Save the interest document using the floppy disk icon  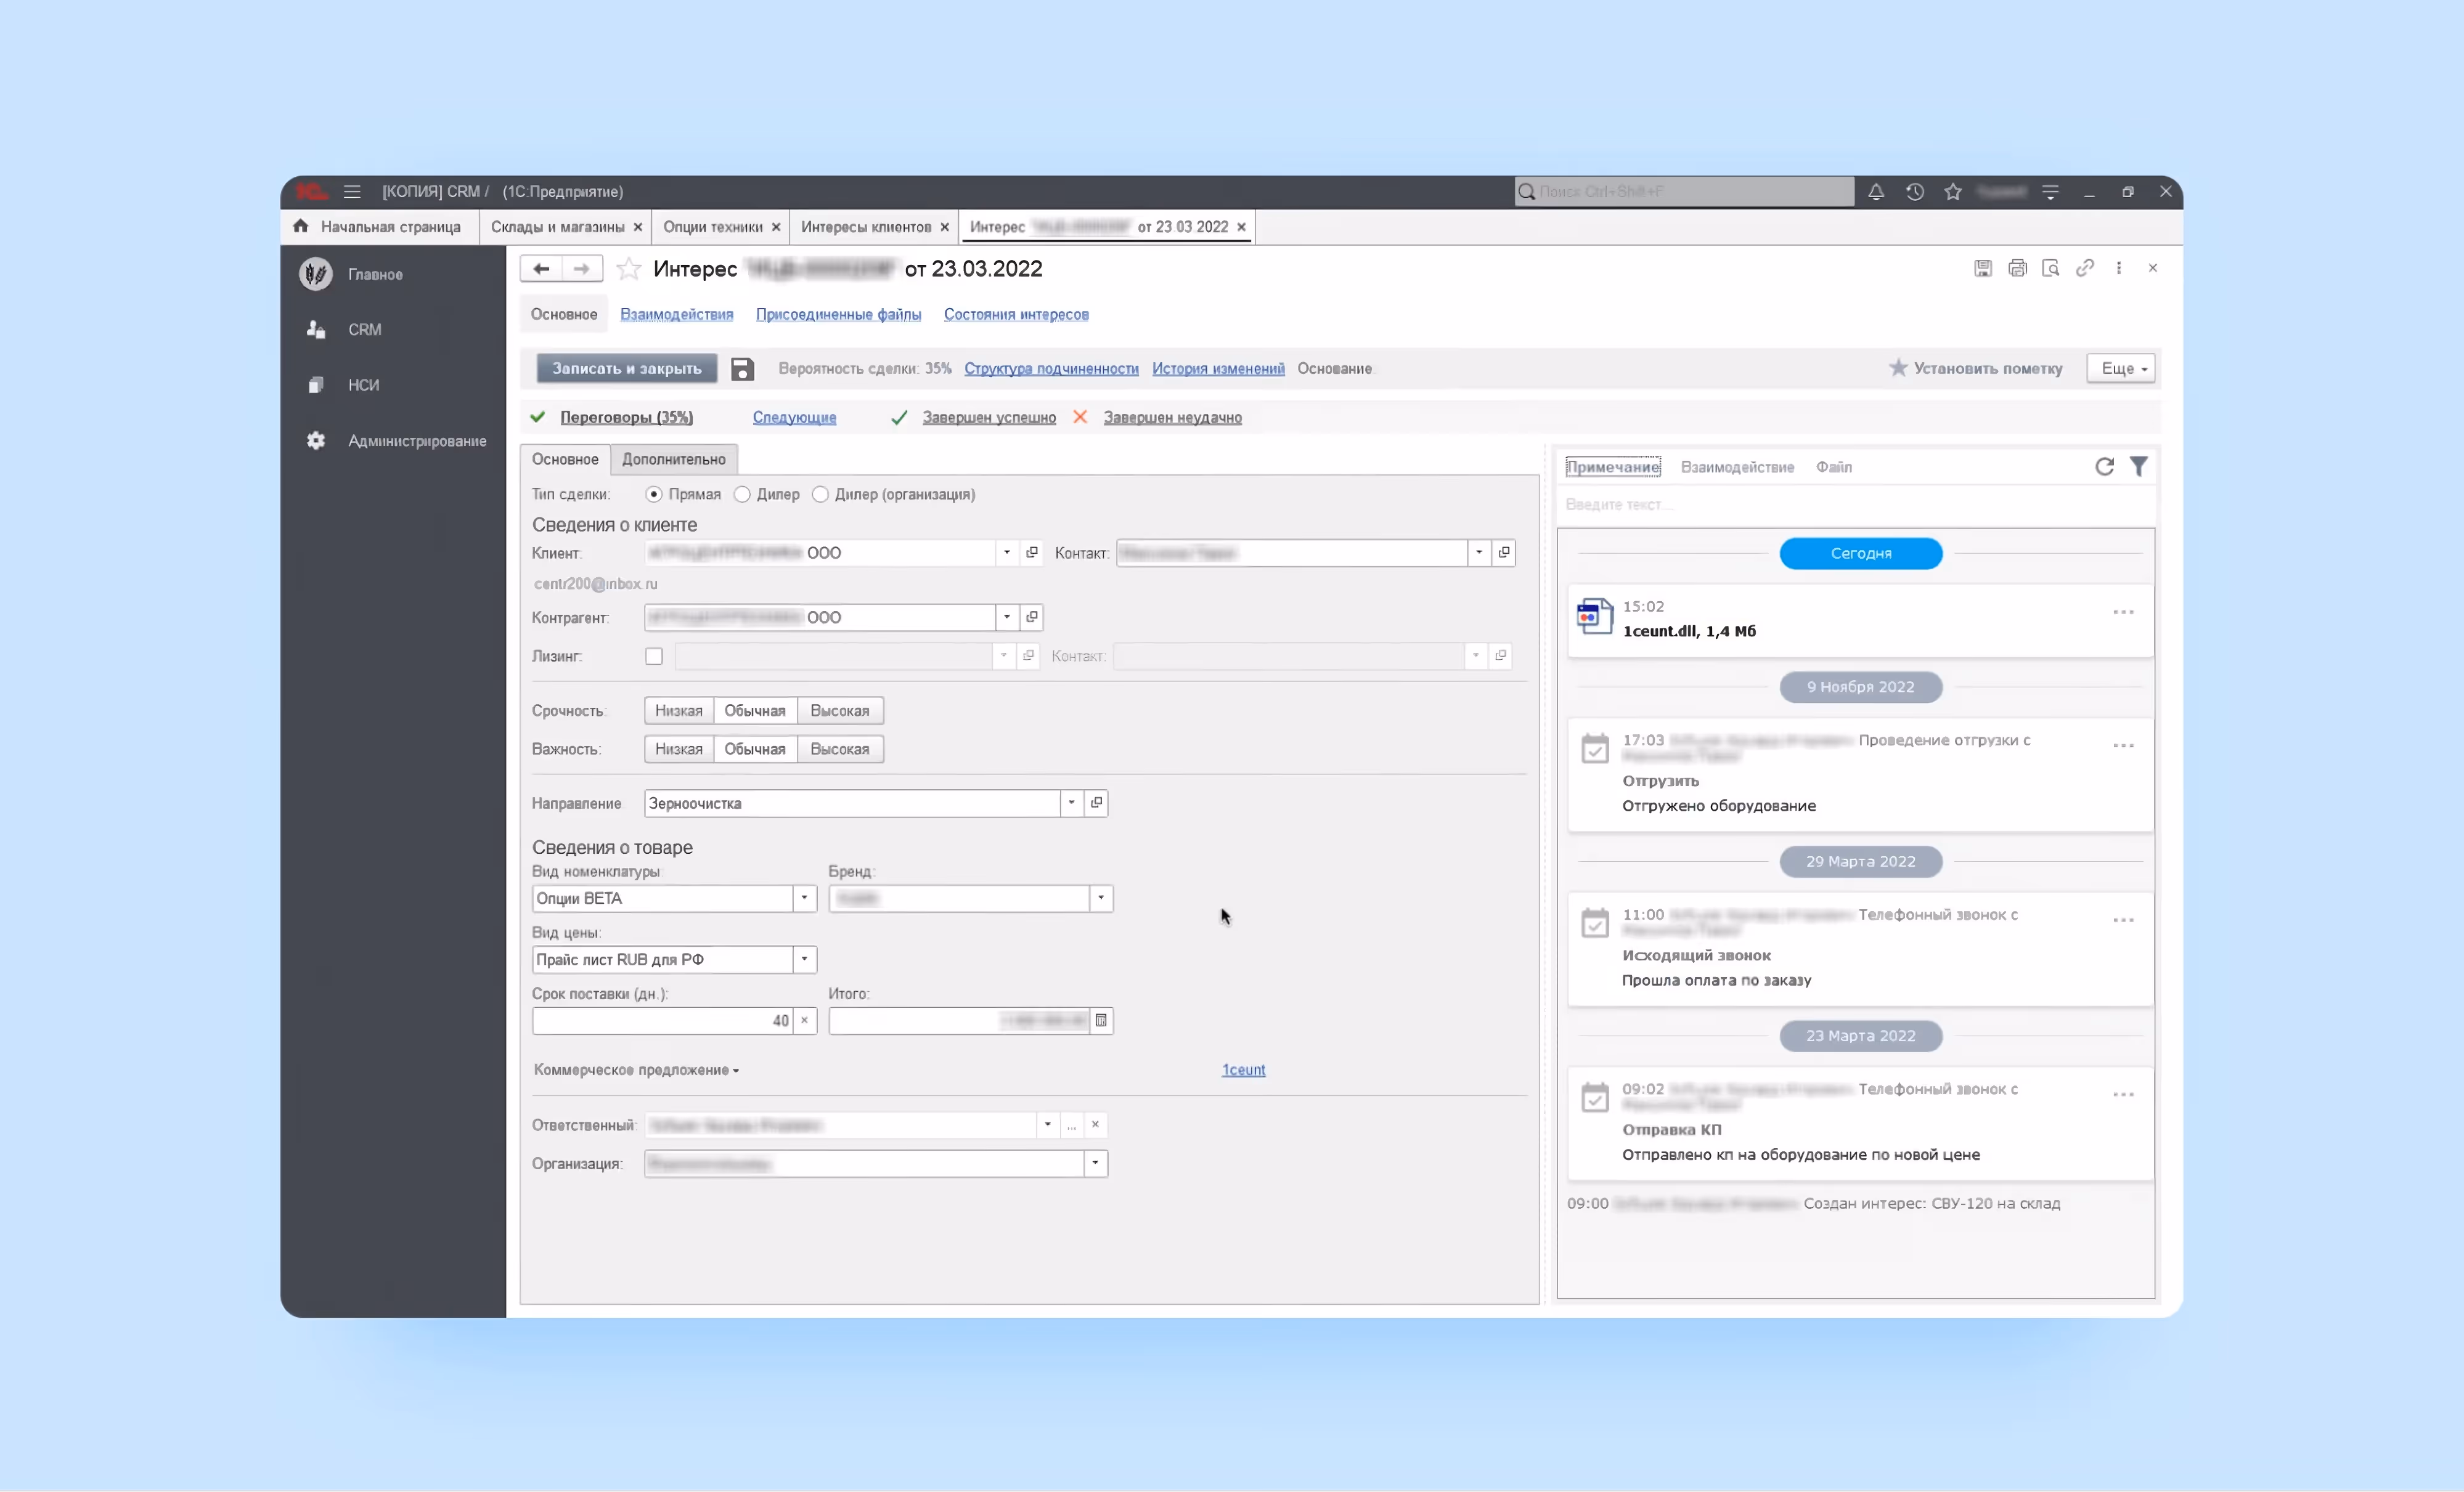click(x=1982, y=268)
